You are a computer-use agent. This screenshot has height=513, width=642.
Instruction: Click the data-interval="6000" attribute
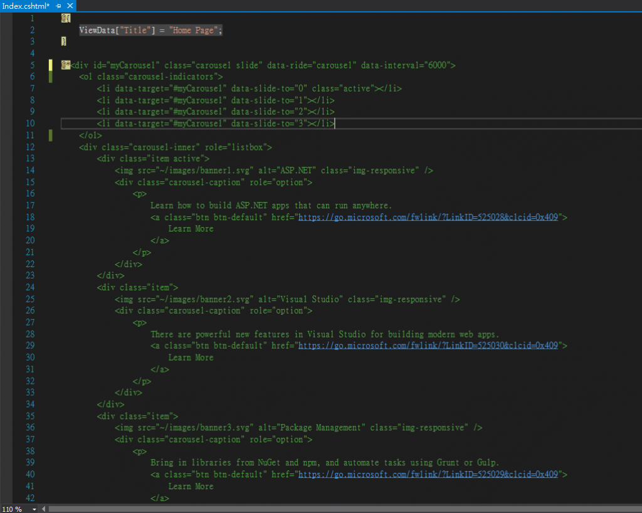tap(406, 65)
